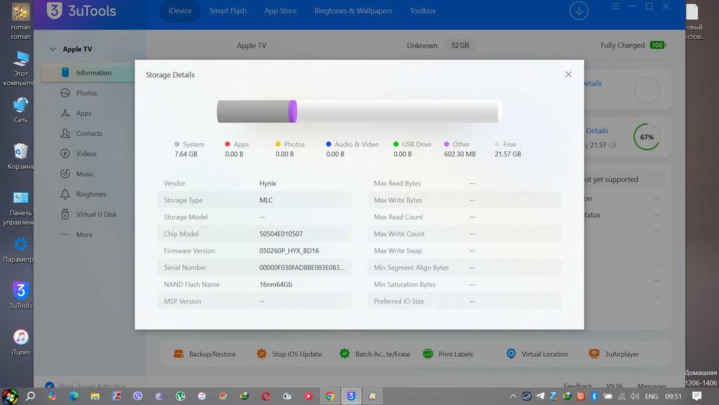Click the Contacts sidebar icon
The width and height of the screenshot is (719, 405).
click(65, 133)
